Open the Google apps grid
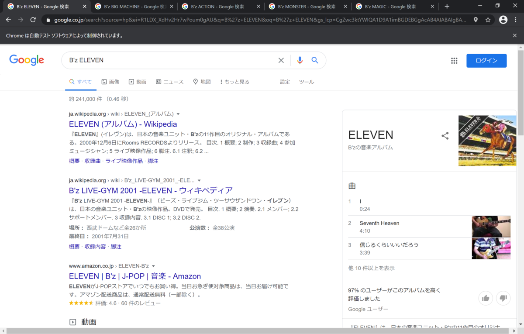 454,61
